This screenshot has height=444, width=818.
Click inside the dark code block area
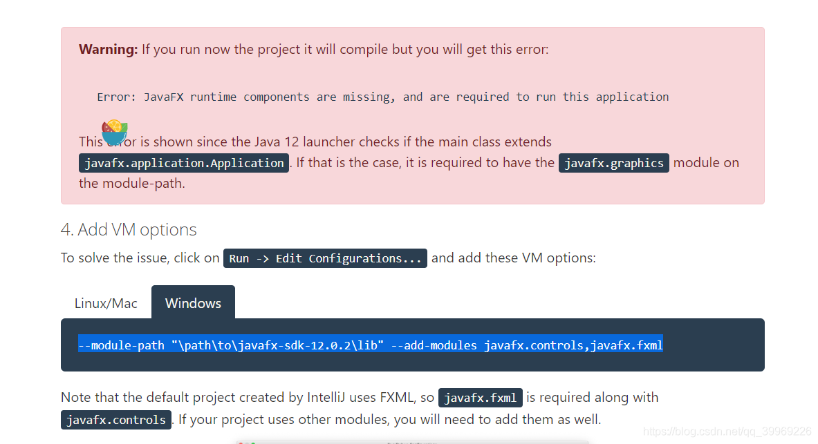tap(413, 345)
